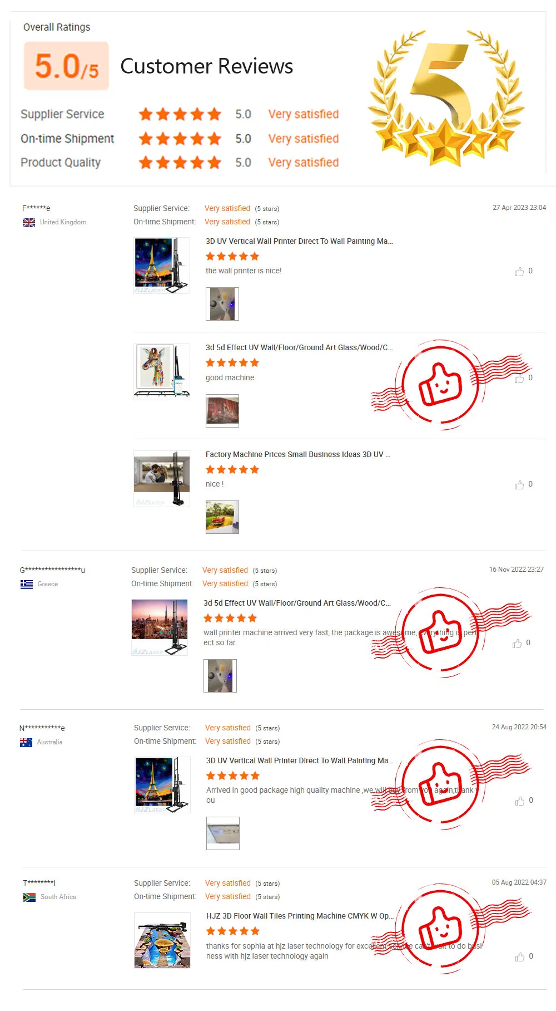Open 'HJZ 3D Floor Wall Tiles Printing Machine' link

[300, 916]
